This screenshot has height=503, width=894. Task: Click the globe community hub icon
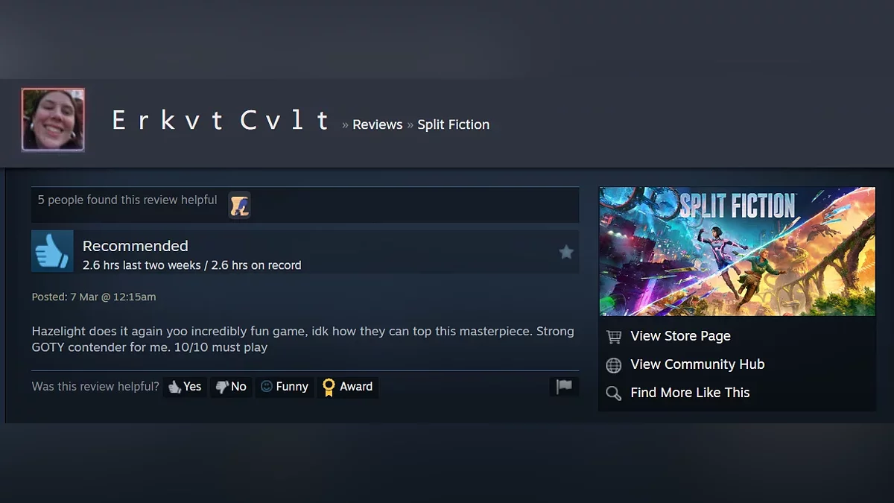point(614,365)
